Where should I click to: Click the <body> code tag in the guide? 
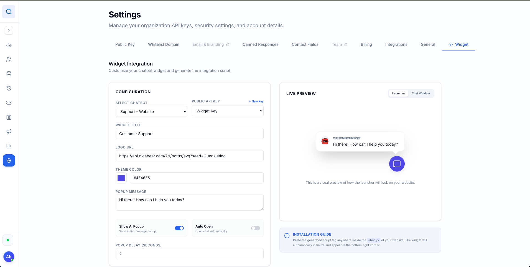click(374, 240)
